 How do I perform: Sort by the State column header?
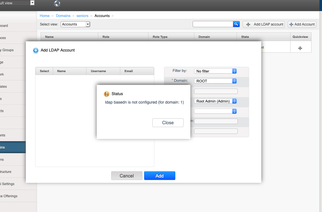pyautogui.click(x=264, y=37)
